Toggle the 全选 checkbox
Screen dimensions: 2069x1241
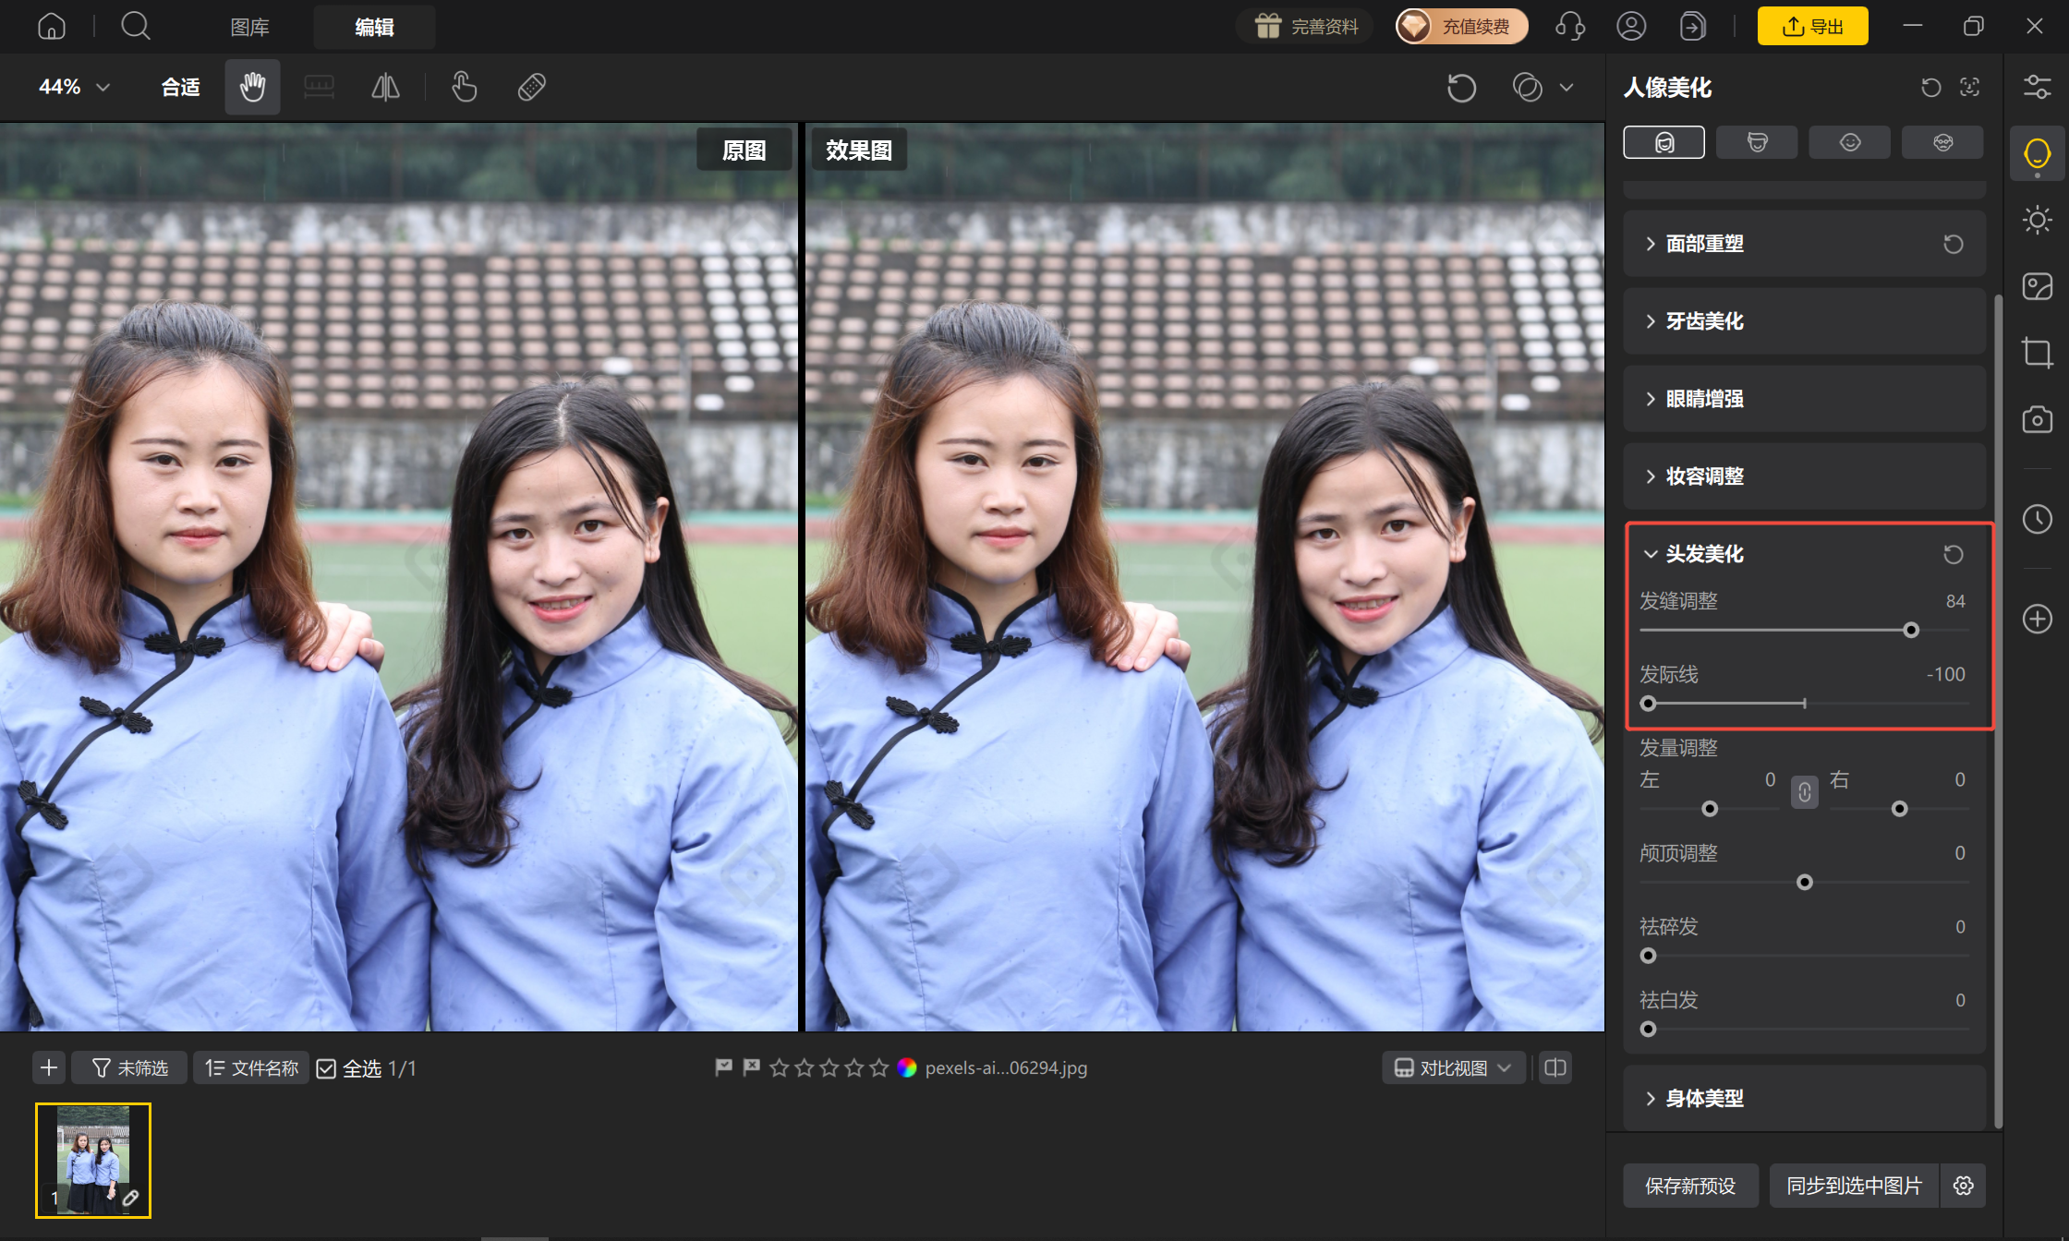tap(326, 1068)
